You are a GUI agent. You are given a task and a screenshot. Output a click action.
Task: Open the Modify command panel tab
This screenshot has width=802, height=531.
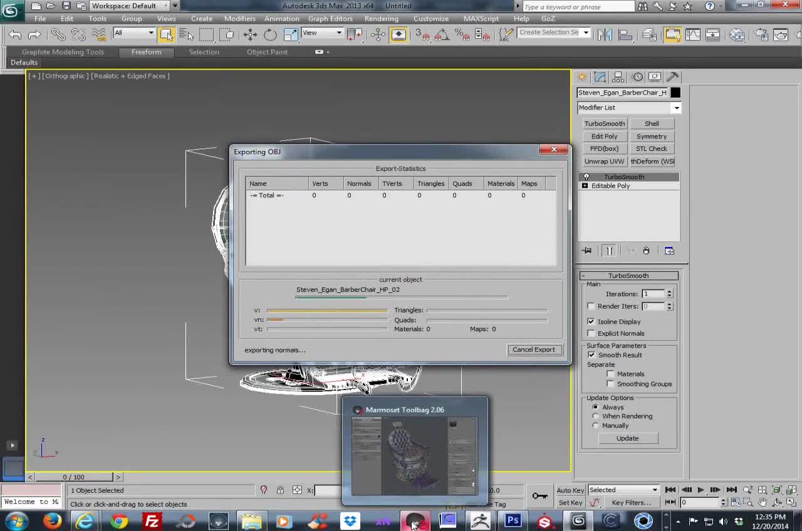click(600, 76)
